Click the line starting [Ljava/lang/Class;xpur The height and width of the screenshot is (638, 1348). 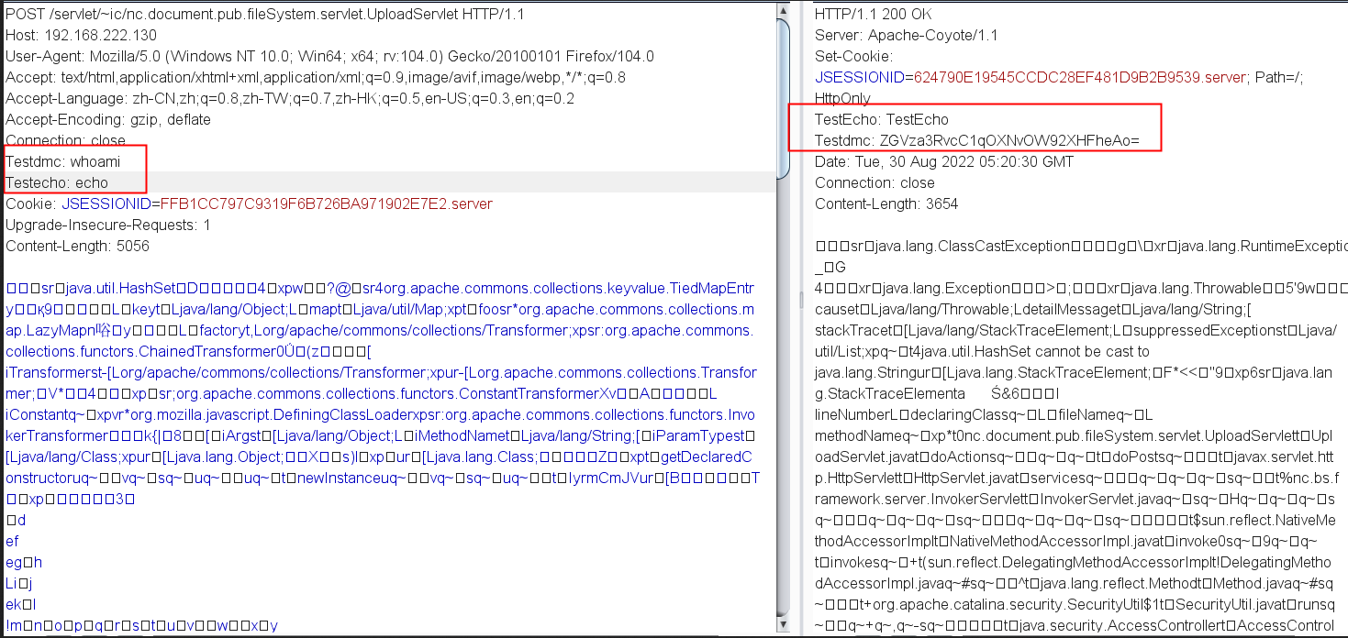(379, 456)
